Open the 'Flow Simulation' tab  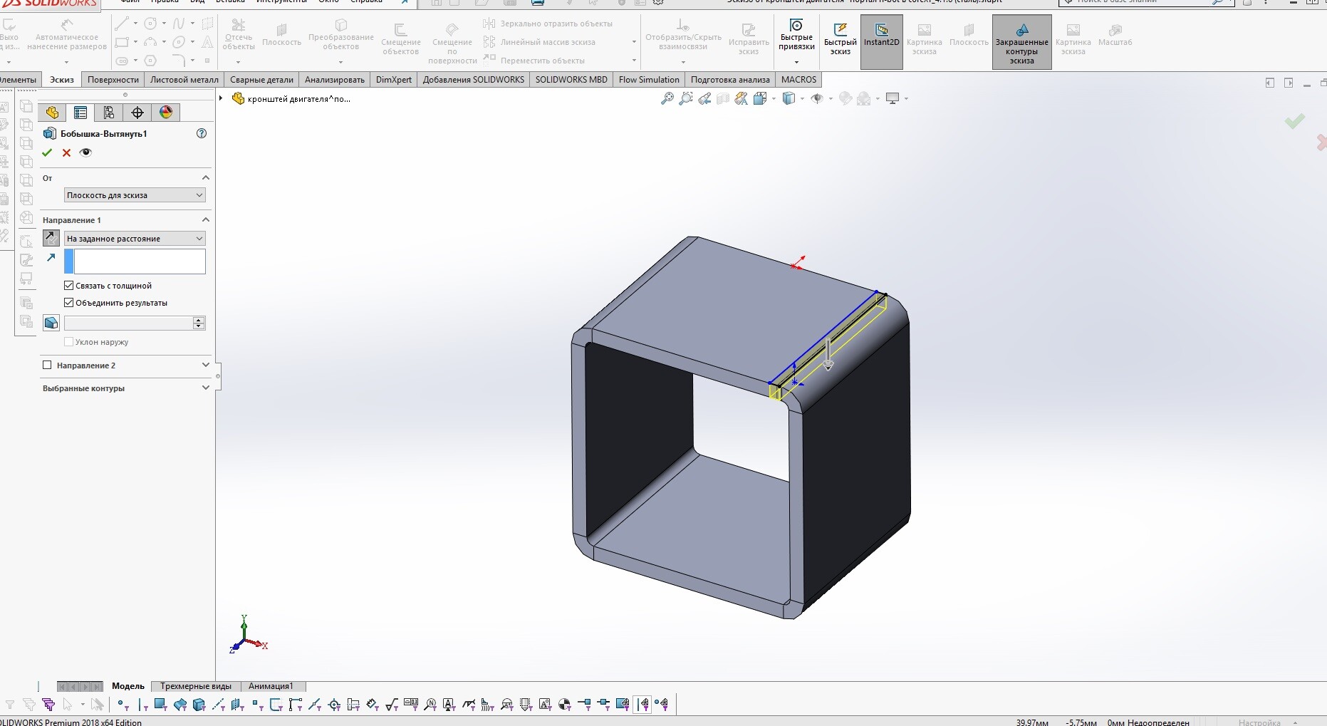(649, 80)
